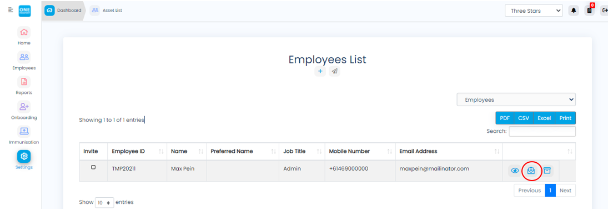Tick the Invite checkbox for Max Pein
The height and width of the screenshot is (210, 608).
[x=93, y=167]
